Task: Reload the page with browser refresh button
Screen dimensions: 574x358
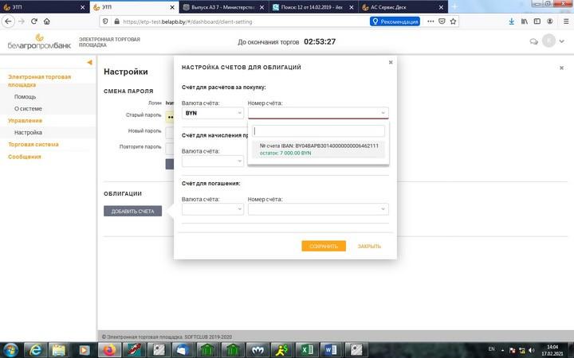Action: pos(34,21)
